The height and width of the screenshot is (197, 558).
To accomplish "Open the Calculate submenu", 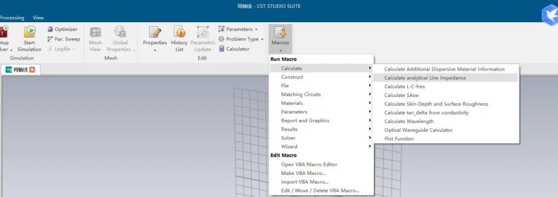I will click(x=321, y=68).
